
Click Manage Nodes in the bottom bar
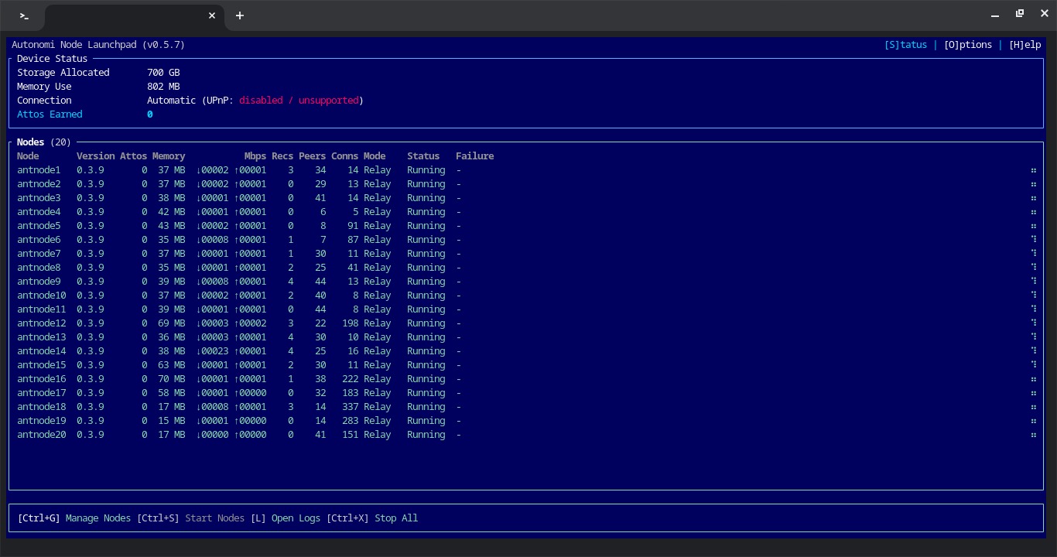[x=97, y=518]
